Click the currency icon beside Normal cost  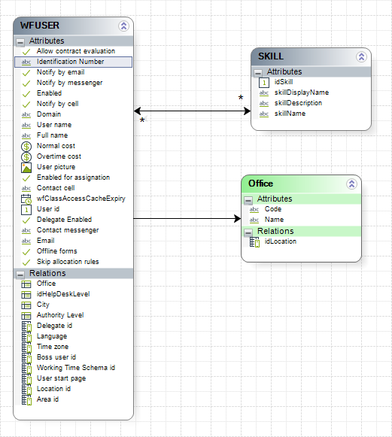pos(26,147)
